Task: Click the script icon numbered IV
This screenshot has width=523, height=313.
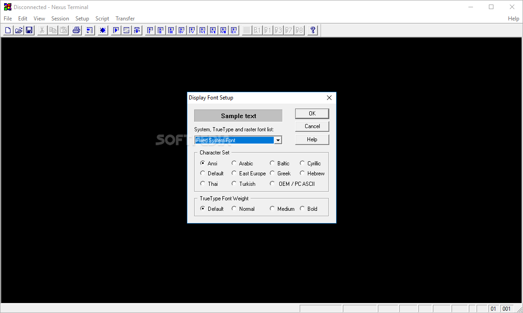Action: 181,30
